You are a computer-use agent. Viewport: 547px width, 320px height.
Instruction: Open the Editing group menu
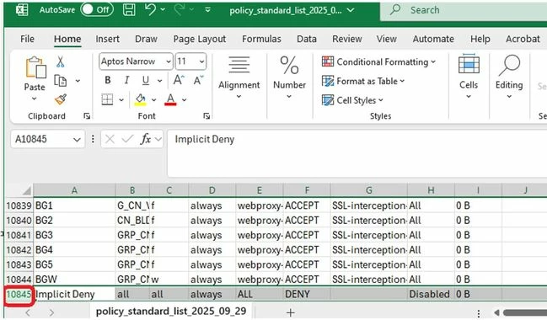click(x=509, y=77)
